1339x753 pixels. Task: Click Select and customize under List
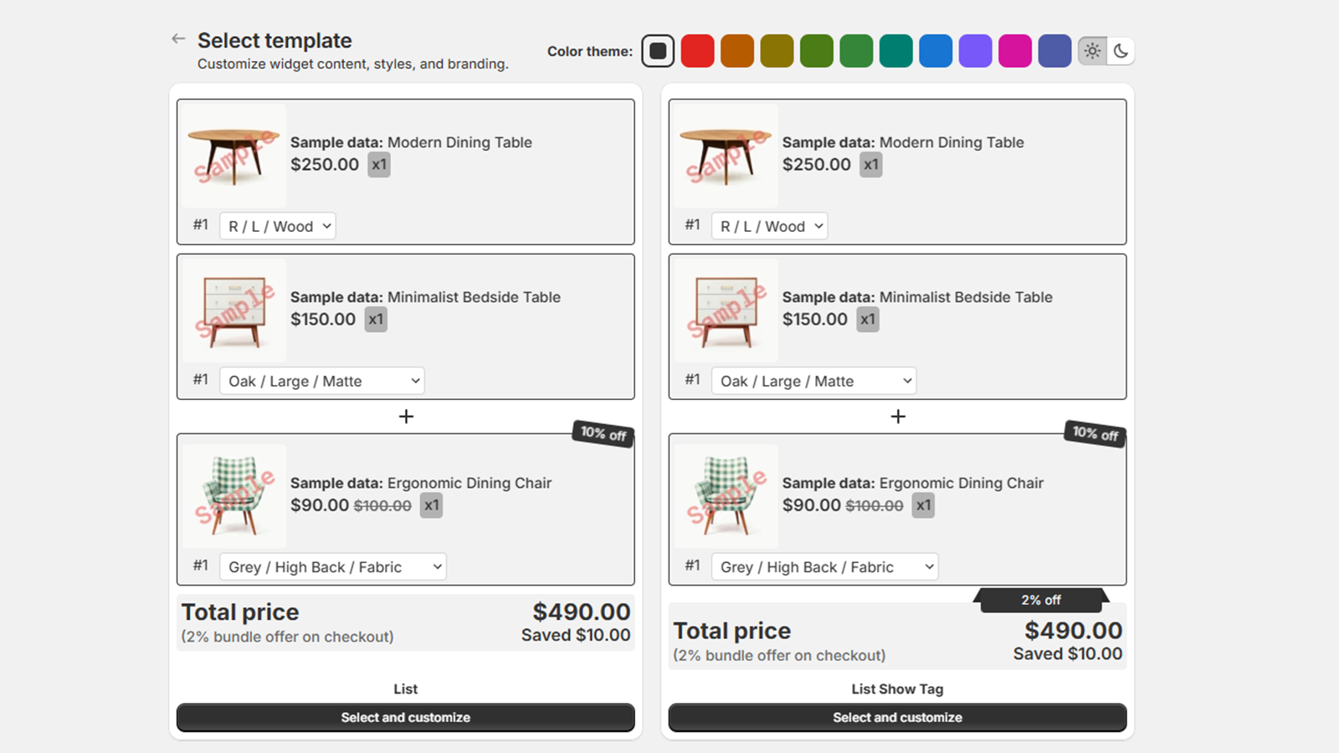point(405,717)
